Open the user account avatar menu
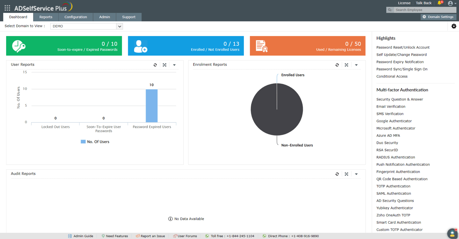The width and height of the screenshot is (459, 239). pos(451,4)
